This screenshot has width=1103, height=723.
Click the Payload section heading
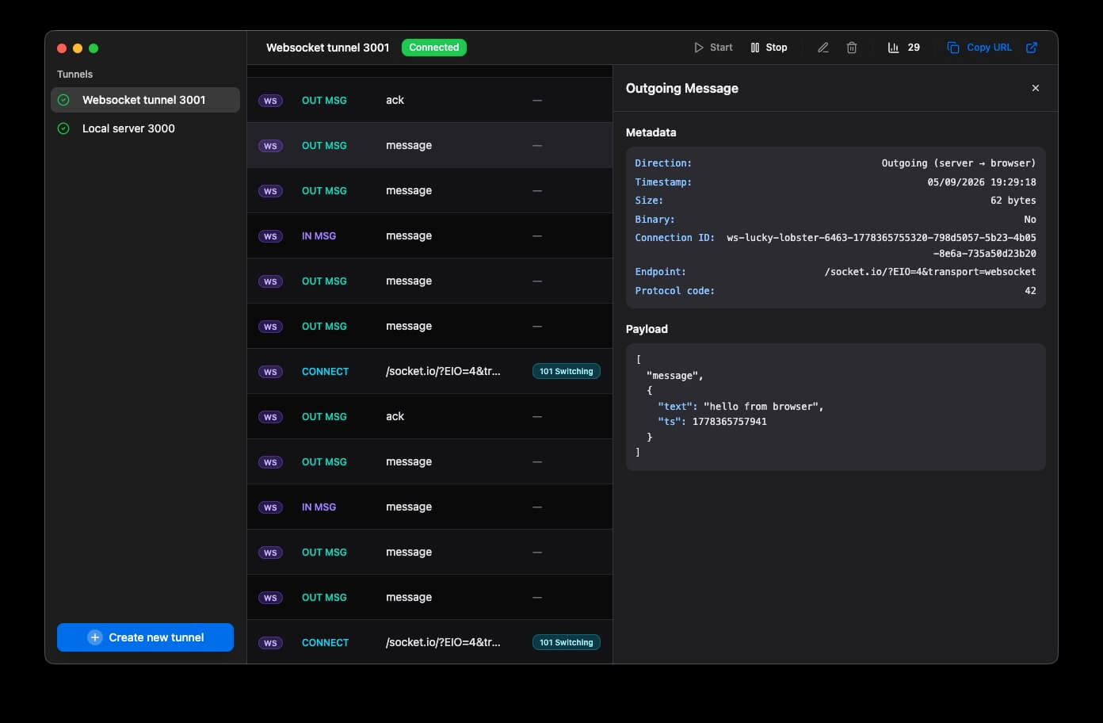point(647,329)
